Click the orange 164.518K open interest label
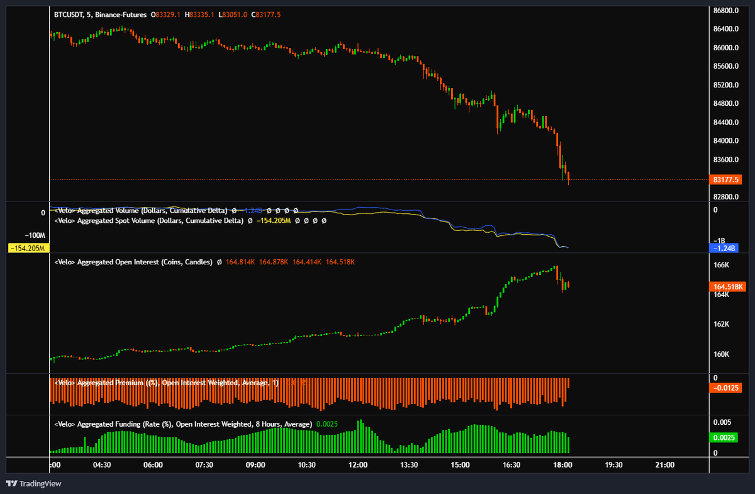Image resolution: width=755 pixels, height=494 pixels. tap(726, 287)
